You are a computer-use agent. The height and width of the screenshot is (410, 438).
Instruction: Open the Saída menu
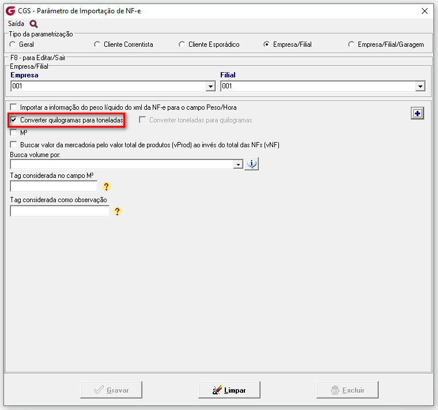16,24
